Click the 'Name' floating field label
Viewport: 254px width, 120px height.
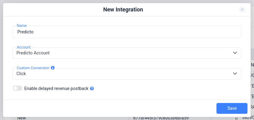[x=22, y=26]
